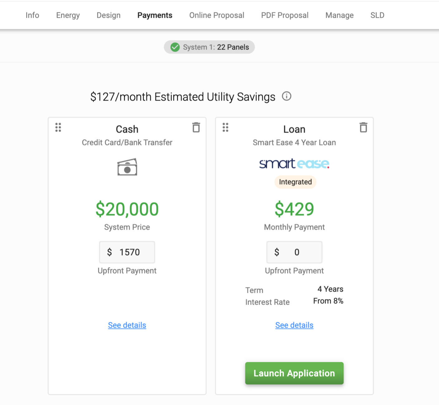Switch to the Manage tab
This screenshot has height=405, width=439.
coord(339,15)
